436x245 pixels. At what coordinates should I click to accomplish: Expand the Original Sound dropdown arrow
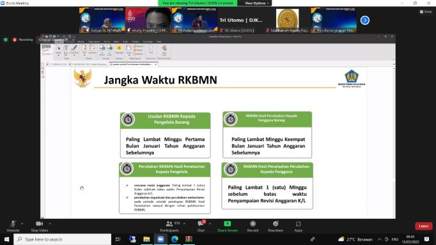pos(73,40)
